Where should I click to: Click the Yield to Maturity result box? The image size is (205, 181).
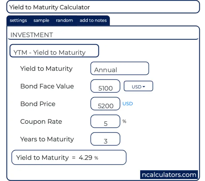pos(69,157)
